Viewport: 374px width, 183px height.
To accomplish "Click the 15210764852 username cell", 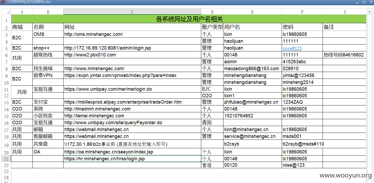I will point(252,116).
